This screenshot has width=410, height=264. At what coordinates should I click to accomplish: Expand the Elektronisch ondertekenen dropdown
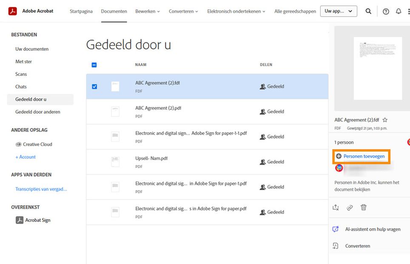235,11
